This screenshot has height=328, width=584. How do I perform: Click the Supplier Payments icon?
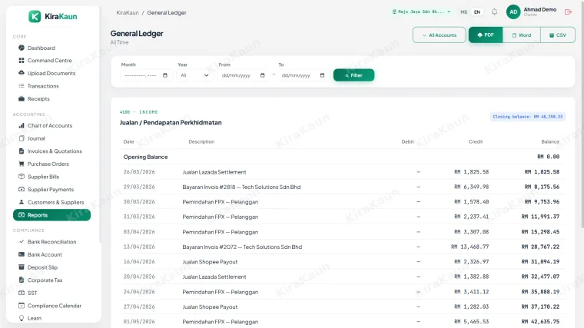pos(22,189)
